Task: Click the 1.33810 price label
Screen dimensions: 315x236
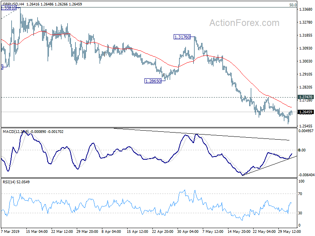Action: 8,8
